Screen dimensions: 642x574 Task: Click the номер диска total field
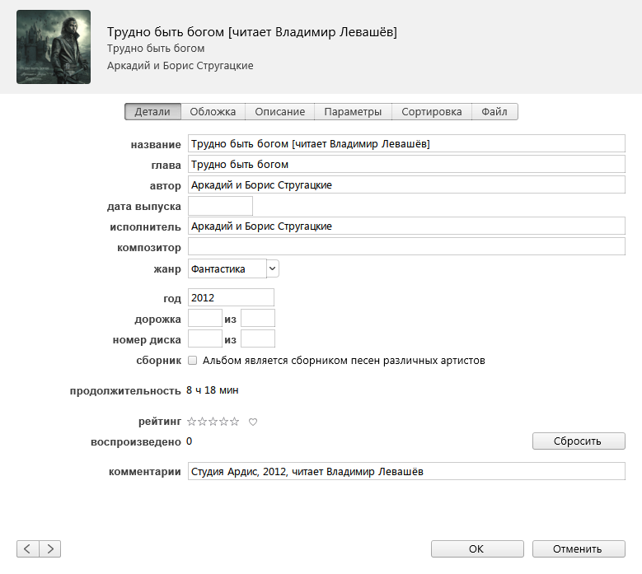click(x=258, y=339)
